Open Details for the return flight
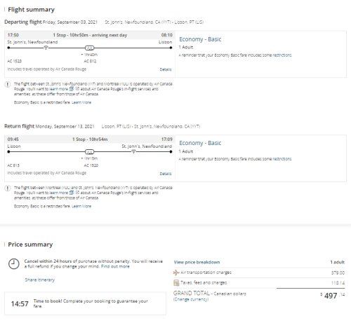 coord(166,174)
